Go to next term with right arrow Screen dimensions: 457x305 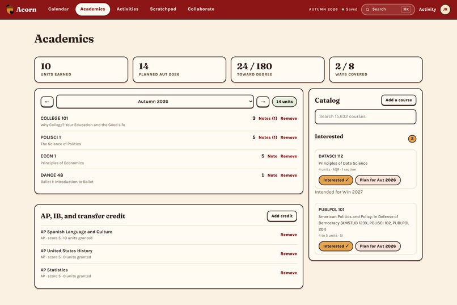pyautogui.click(x=263, y=102)
